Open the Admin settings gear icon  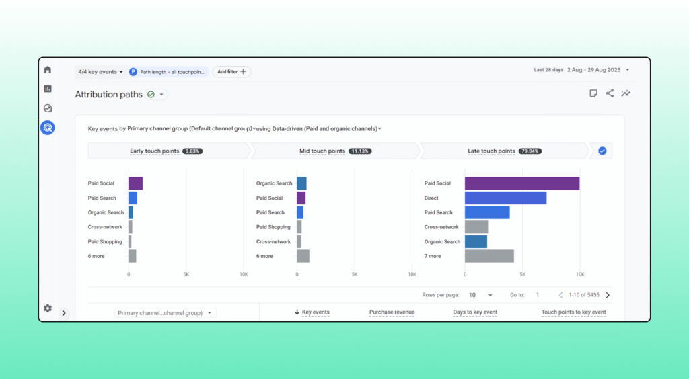(48, 308)
